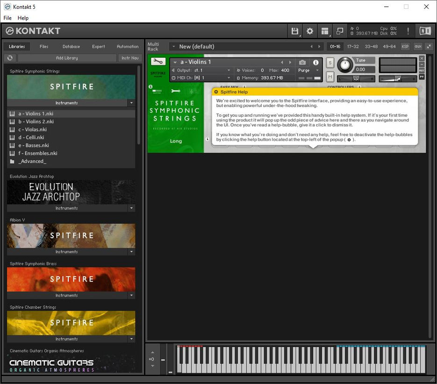This screenshot has height=384, width=437.
Task: Open Kontakt options gear
Action: click(x=309, y=31)
